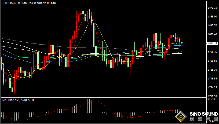The height and width of the screenshot is (124, 219).
Task: Click the 24.427 MACD scale label
Action: point(211,99)
